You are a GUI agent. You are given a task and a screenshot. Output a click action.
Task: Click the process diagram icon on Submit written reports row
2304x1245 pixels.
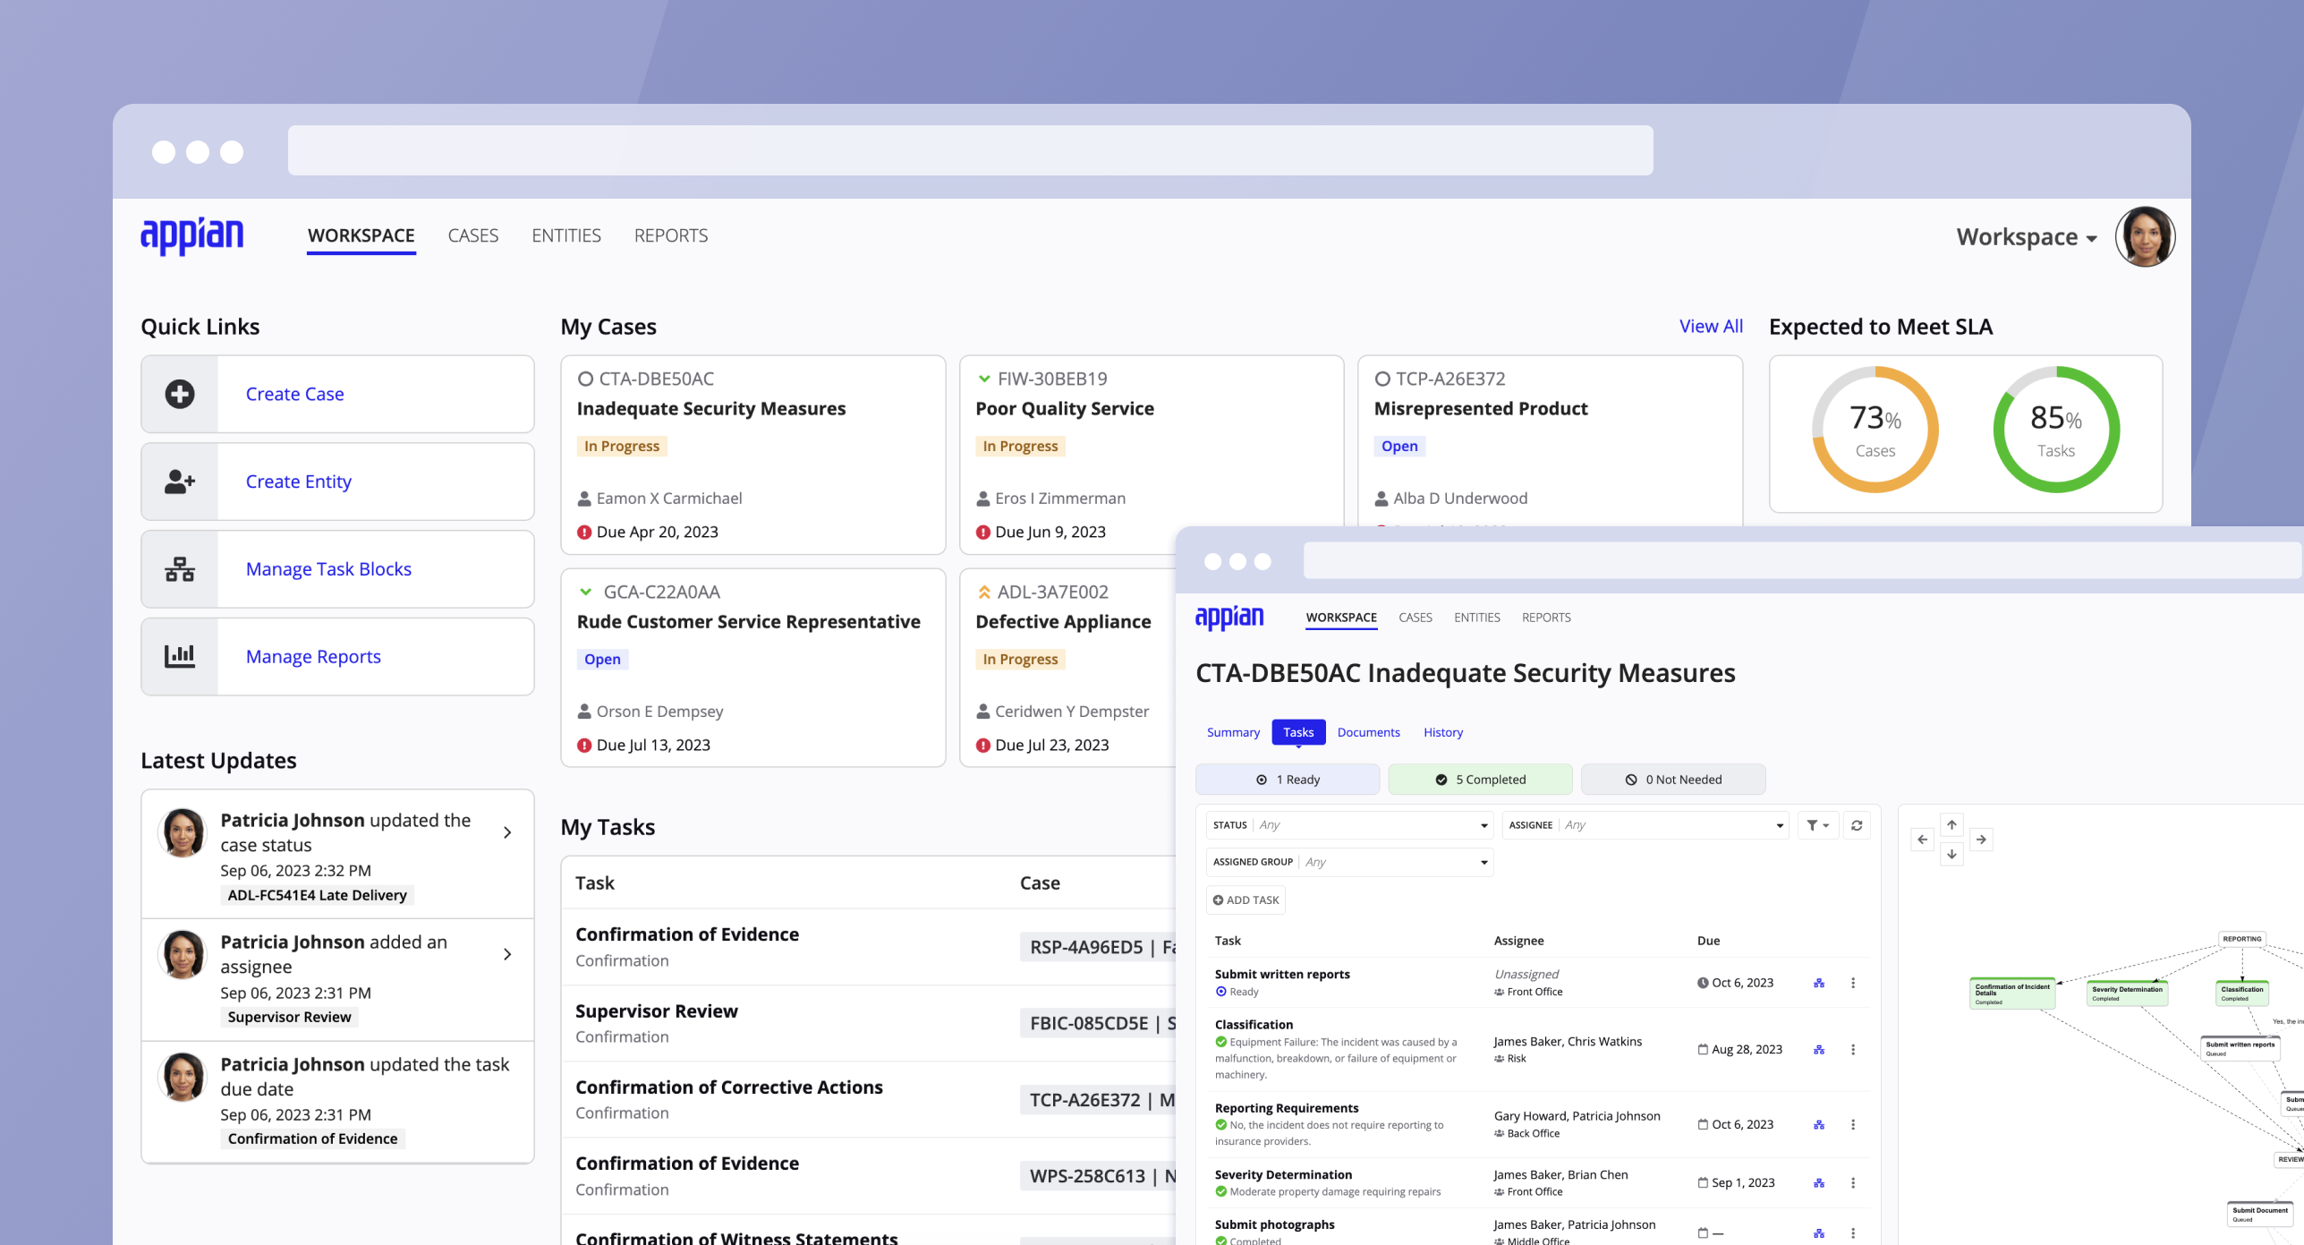(x=1820, y=982)
